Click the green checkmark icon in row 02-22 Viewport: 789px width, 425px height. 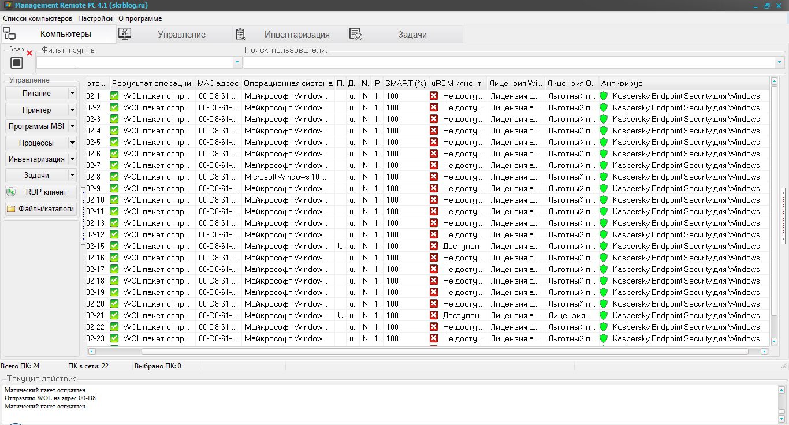tap(114, 327)
